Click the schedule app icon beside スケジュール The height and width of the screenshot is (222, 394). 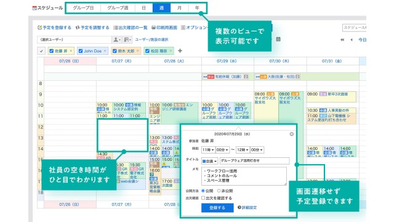[34, 8]
